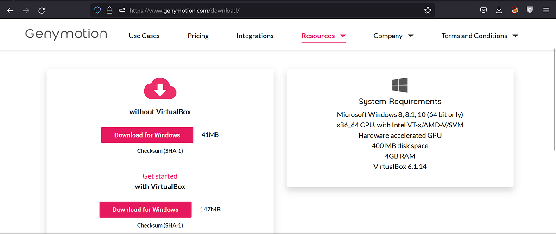The width and height of the screenshot is (556, 234).
Task: Reload the page with the refresh icon
Action: click(x=42, y=10)
